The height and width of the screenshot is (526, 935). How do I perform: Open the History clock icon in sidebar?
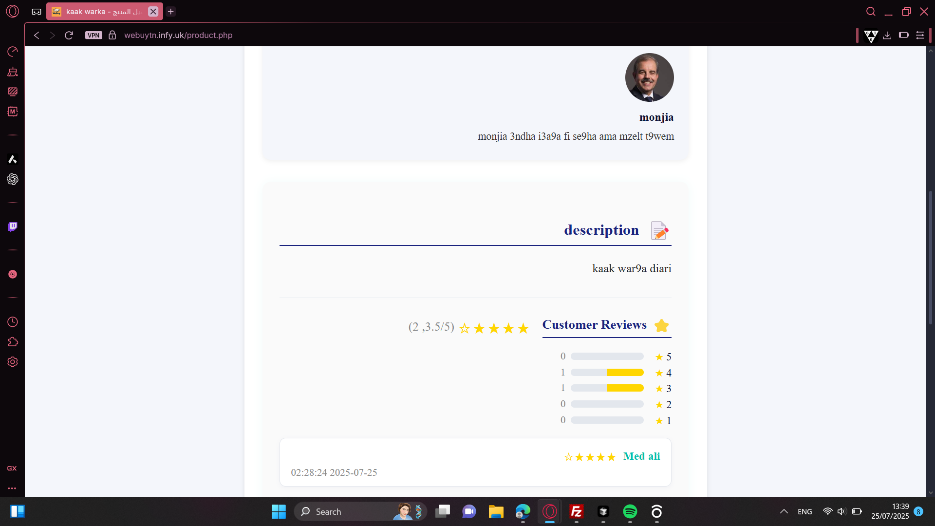coord(13,322)
